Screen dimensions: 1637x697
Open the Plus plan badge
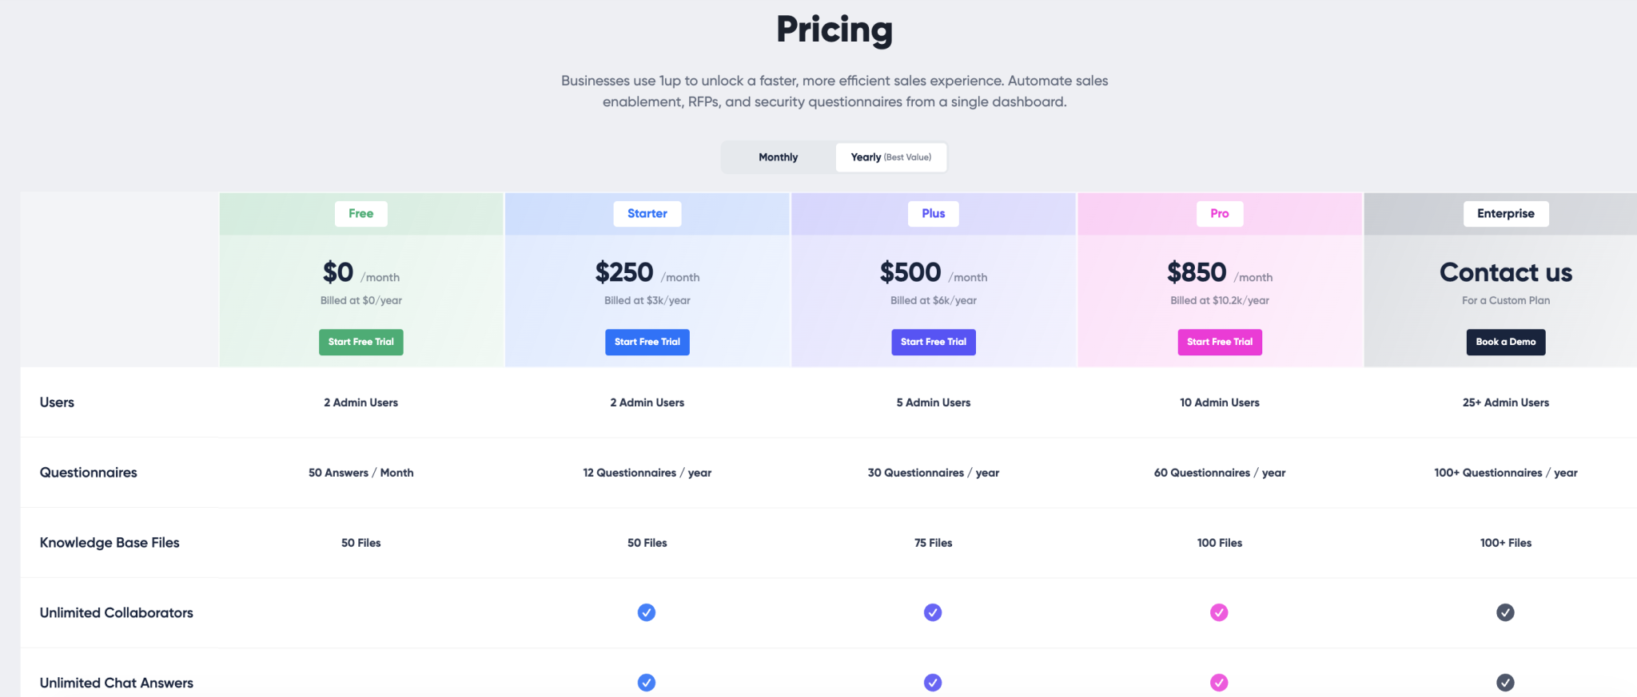pos(933,213)
